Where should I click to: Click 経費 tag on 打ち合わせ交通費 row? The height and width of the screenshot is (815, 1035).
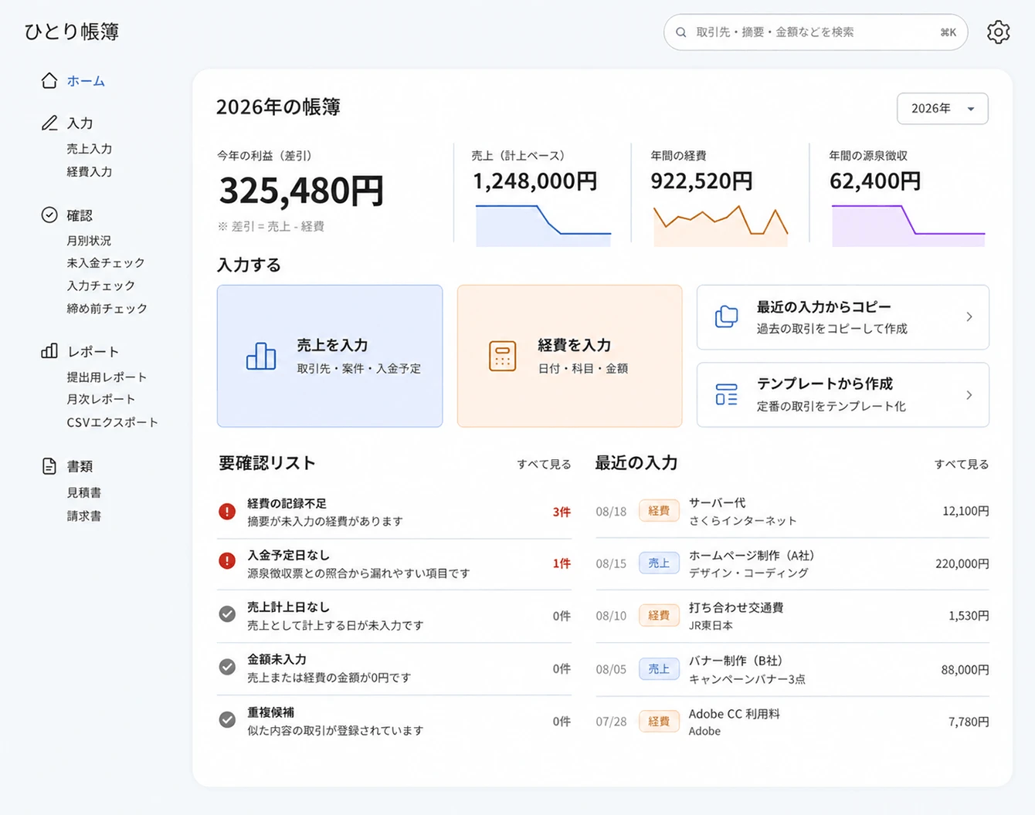659,615
